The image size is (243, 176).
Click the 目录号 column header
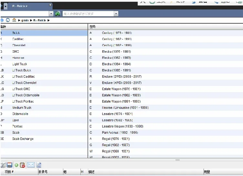(51, 172)
